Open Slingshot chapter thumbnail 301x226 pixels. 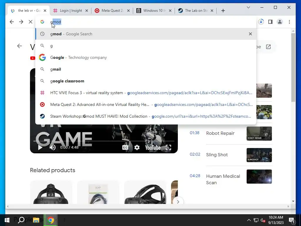click(259, 155)
